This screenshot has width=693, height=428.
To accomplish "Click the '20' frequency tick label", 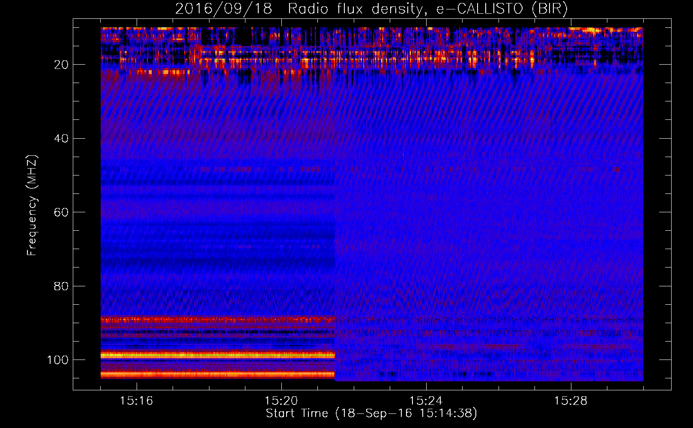I will (61, 65).
